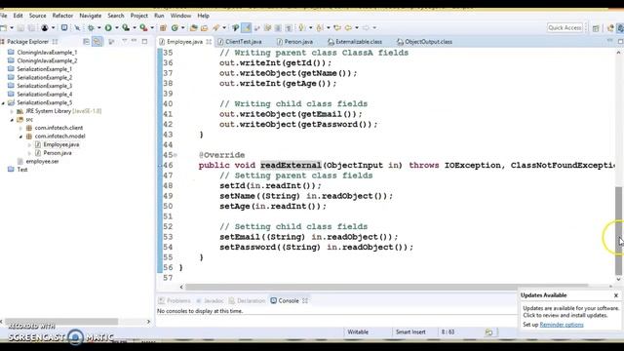Open the Back history dropdown arrow
The image size is (624, 351).
357,28
